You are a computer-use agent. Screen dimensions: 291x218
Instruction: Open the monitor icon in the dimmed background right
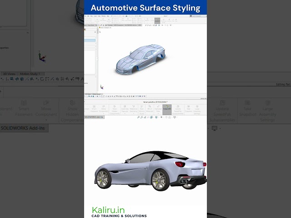[215, 128]
